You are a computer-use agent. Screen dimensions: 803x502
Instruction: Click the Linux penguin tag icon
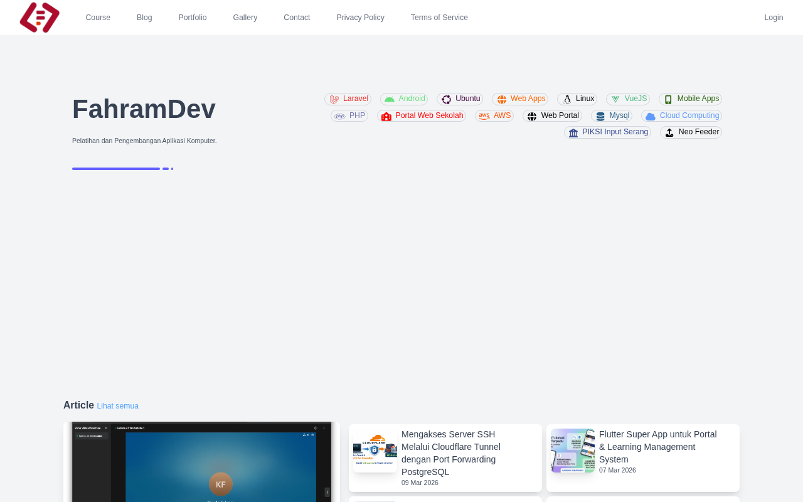pyautogui.click(x=567, y=99)
